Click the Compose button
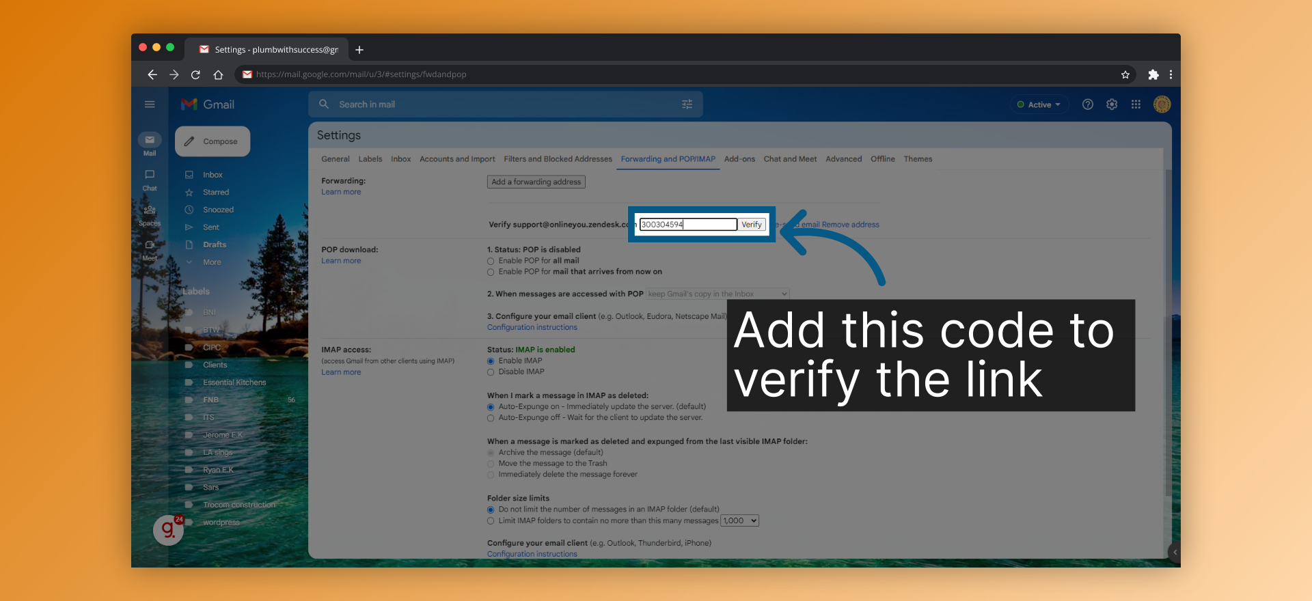The width and height of the screenshot is (1312, 601). coord(213,141)
